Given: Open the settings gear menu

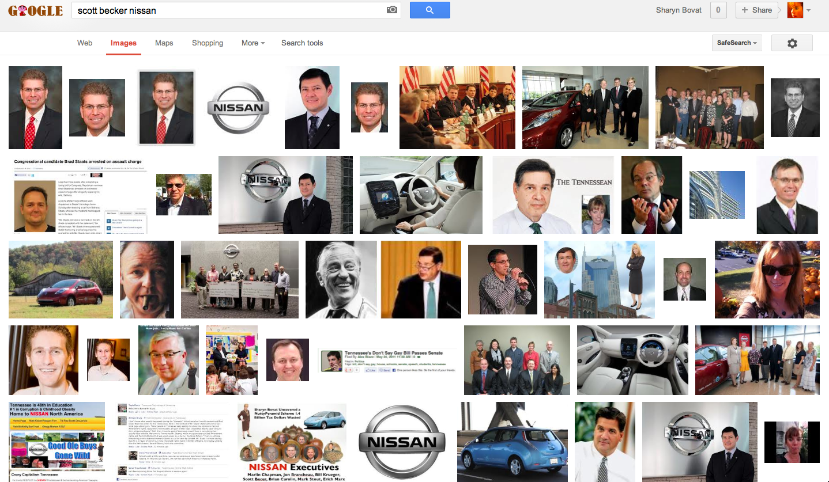Looking at the screenshot, I should click(792, 43).
